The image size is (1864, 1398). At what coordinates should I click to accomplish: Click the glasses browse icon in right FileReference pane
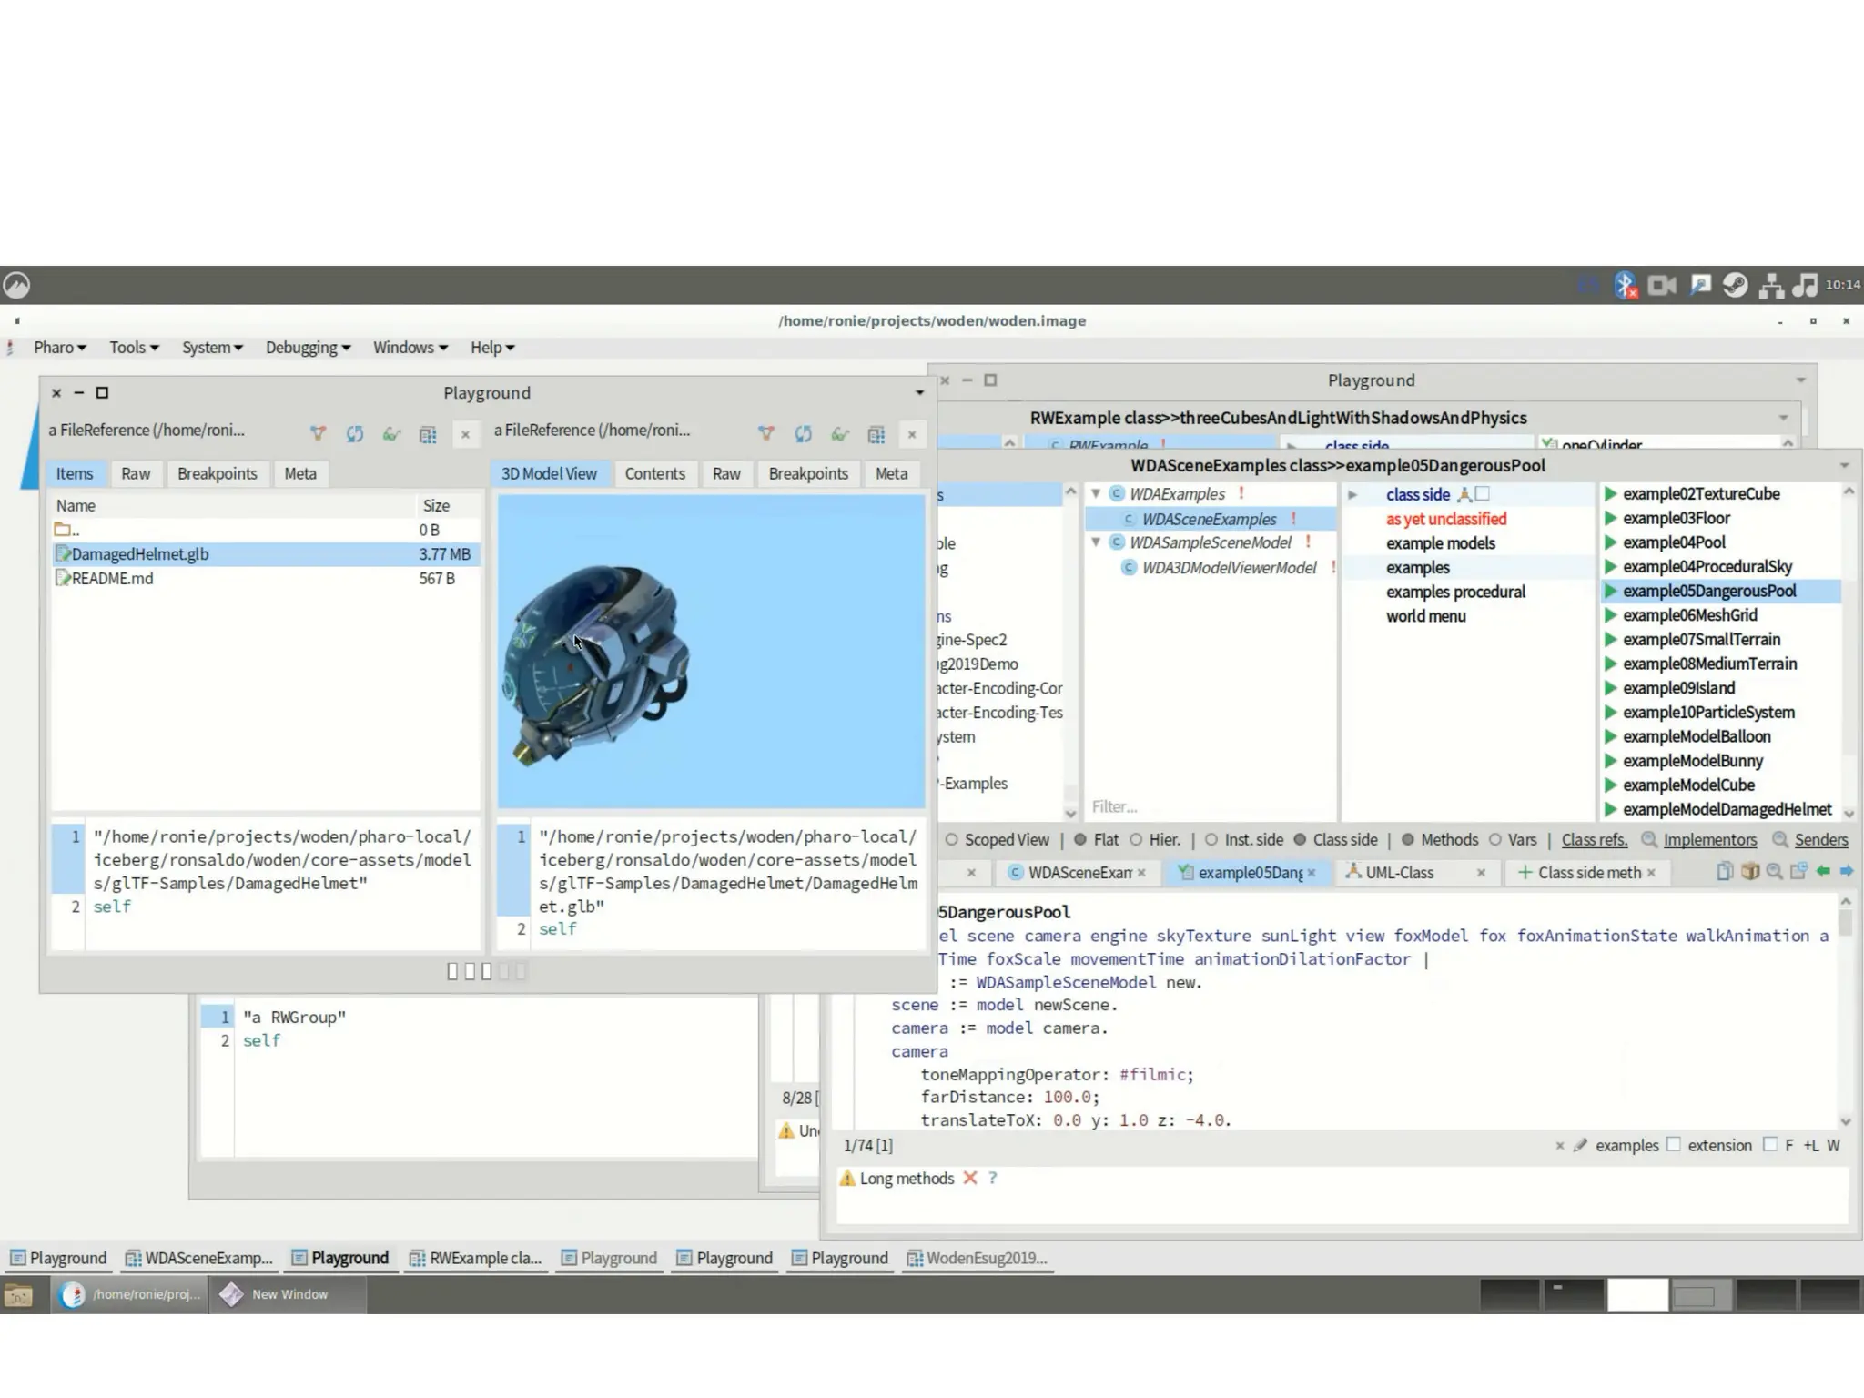coord(840,434)
